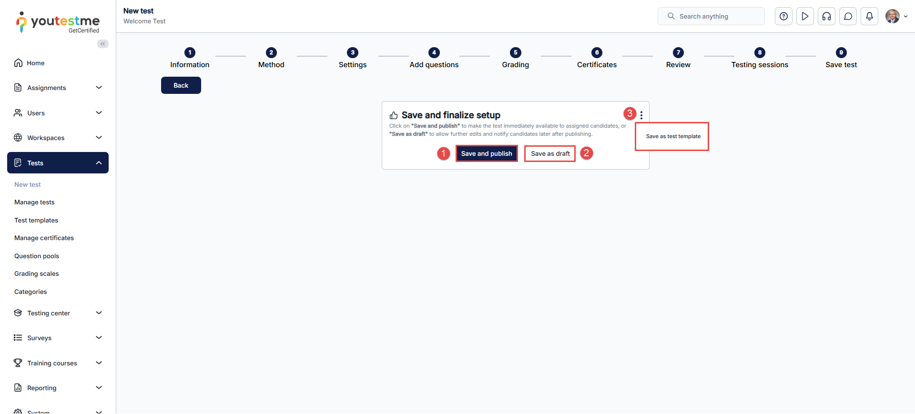
Task: Go to step 8 Testing sessions
Action: tap(760, 58)
